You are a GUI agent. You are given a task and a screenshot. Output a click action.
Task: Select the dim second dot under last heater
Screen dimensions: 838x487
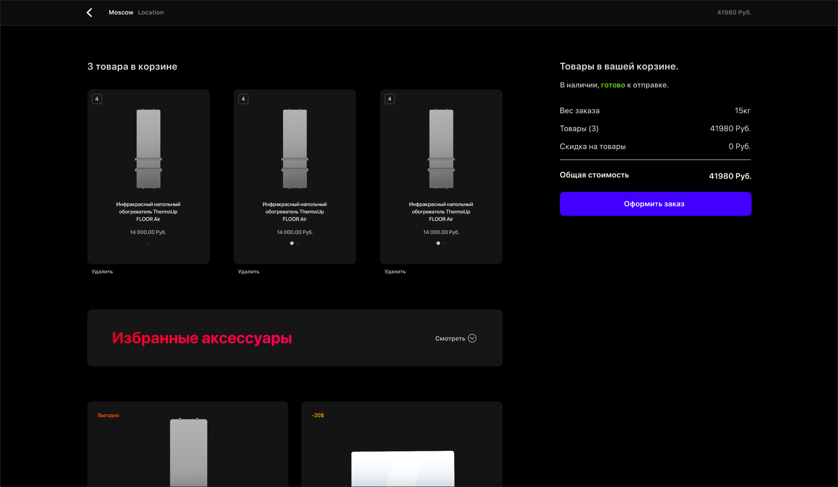pos(444,243)
